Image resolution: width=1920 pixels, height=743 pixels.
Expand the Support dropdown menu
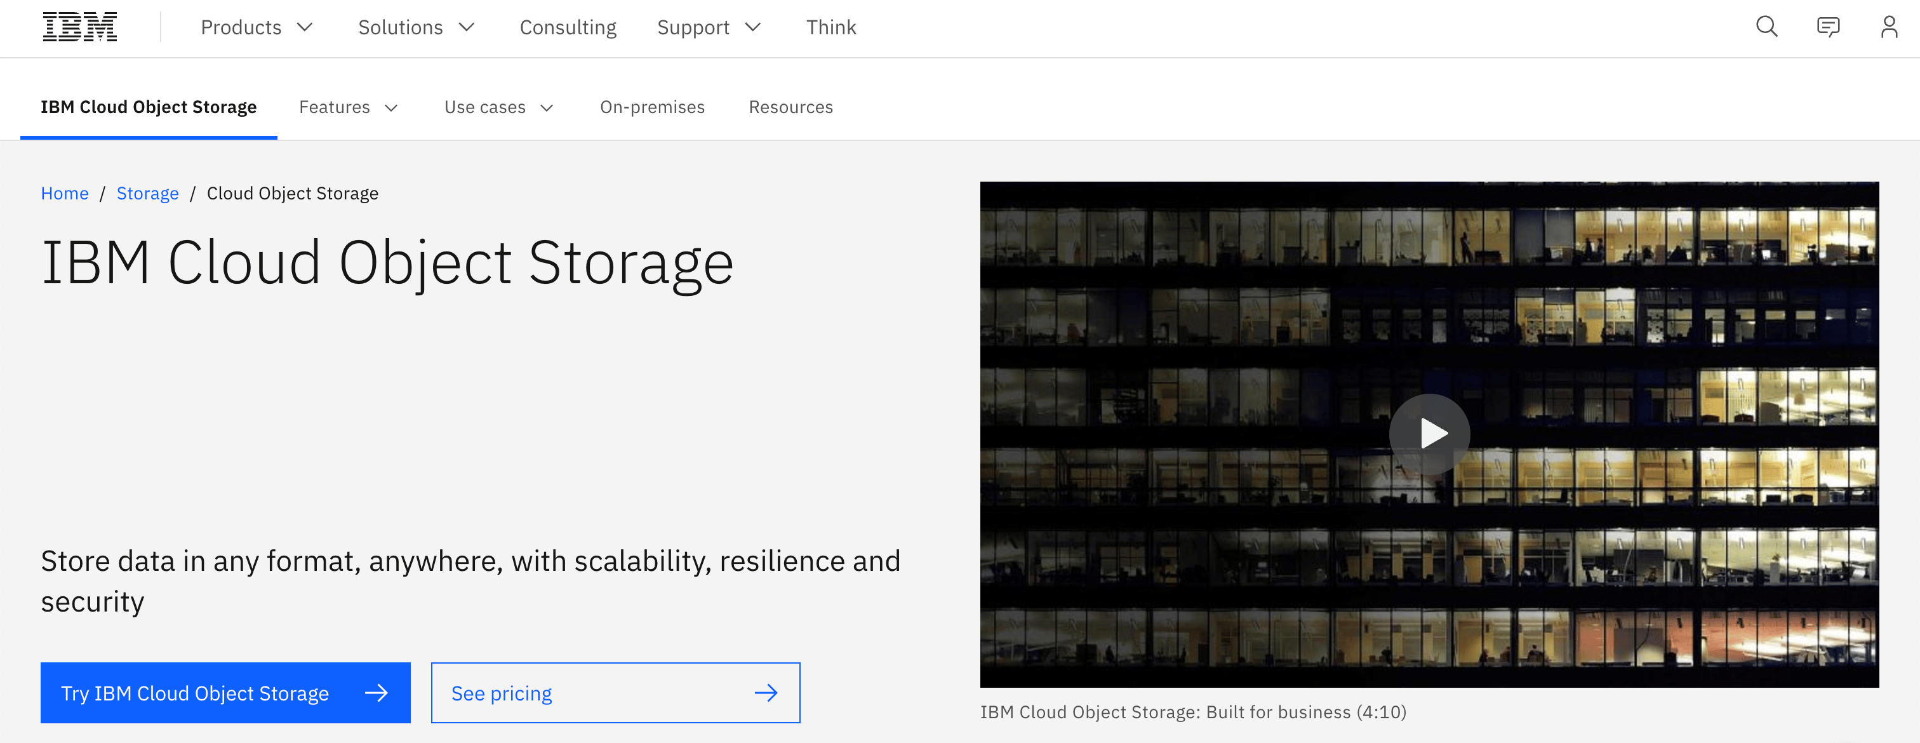709,27
